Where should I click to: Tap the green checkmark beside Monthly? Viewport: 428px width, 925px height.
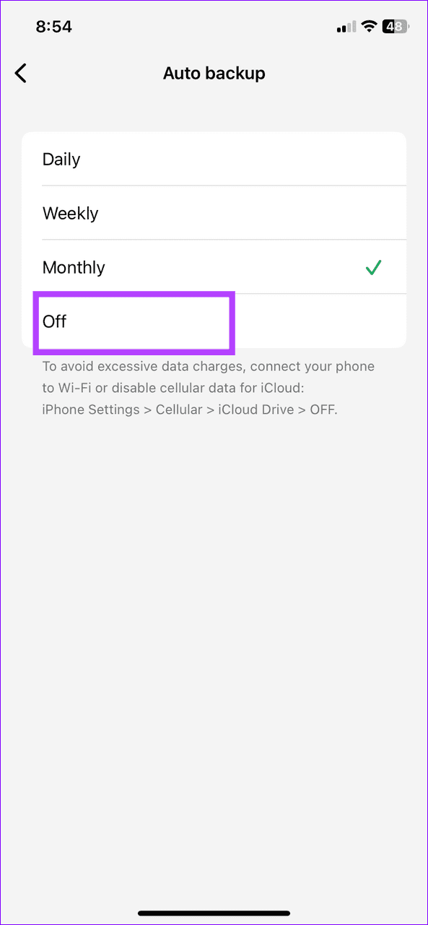[x=374, y=267]
